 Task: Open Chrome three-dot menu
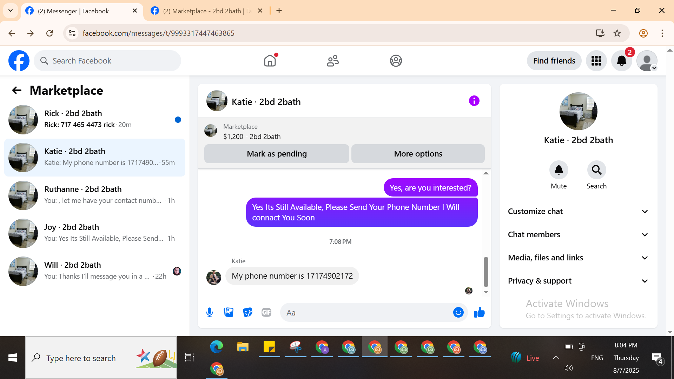(x=662, y=33)
